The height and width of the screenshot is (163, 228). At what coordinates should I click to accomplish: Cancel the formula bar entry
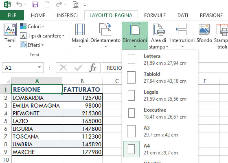(63, 68)
